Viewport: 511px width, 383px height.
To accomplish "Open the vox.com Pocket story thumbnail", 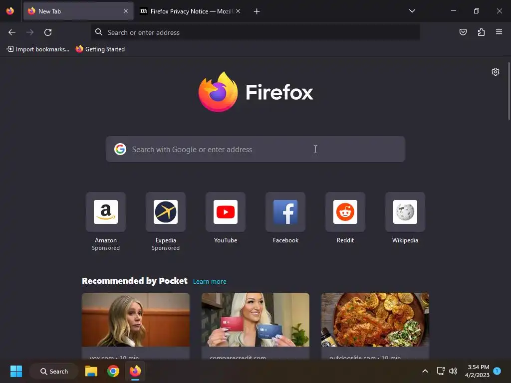I will point(136,320).
